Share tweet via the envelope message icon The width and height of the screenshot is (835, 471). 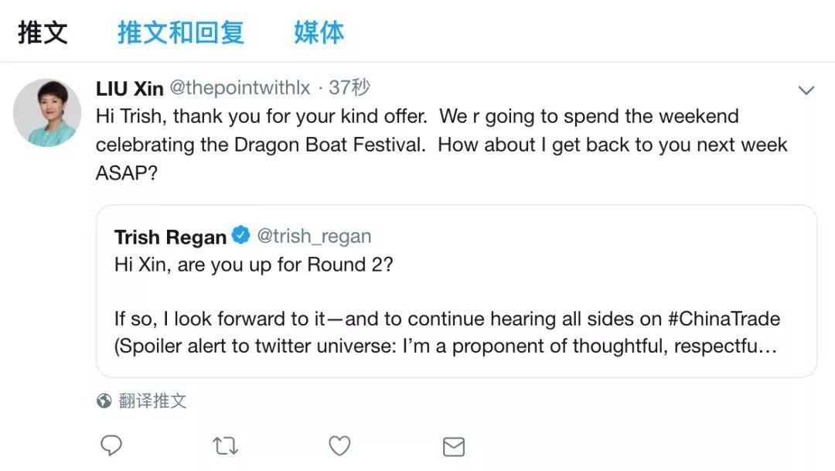pos(453,446)
